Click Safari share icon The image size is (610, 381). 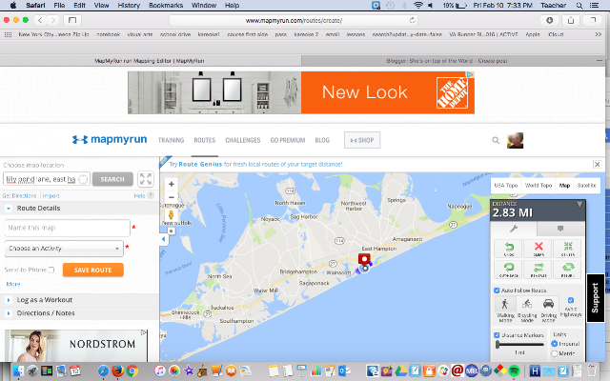coord(571,20)
